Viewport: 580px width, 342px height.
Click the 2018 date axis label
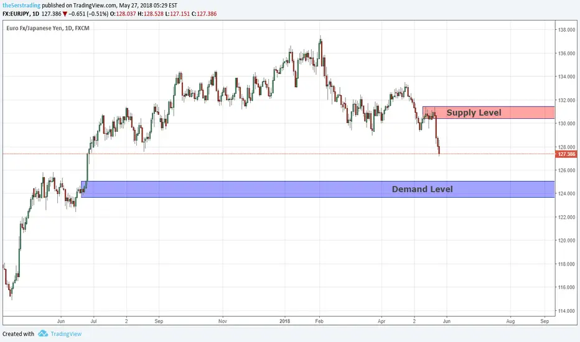284,321
